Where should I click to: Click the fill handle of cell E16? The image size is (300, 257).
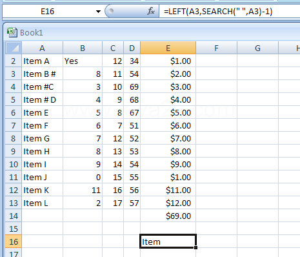(x=195, y=248)
